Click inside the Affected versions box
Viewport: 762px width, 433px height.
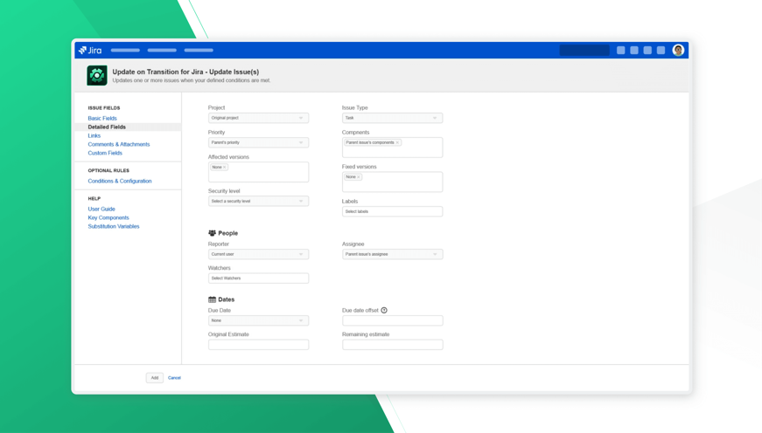tap(259, 172)
